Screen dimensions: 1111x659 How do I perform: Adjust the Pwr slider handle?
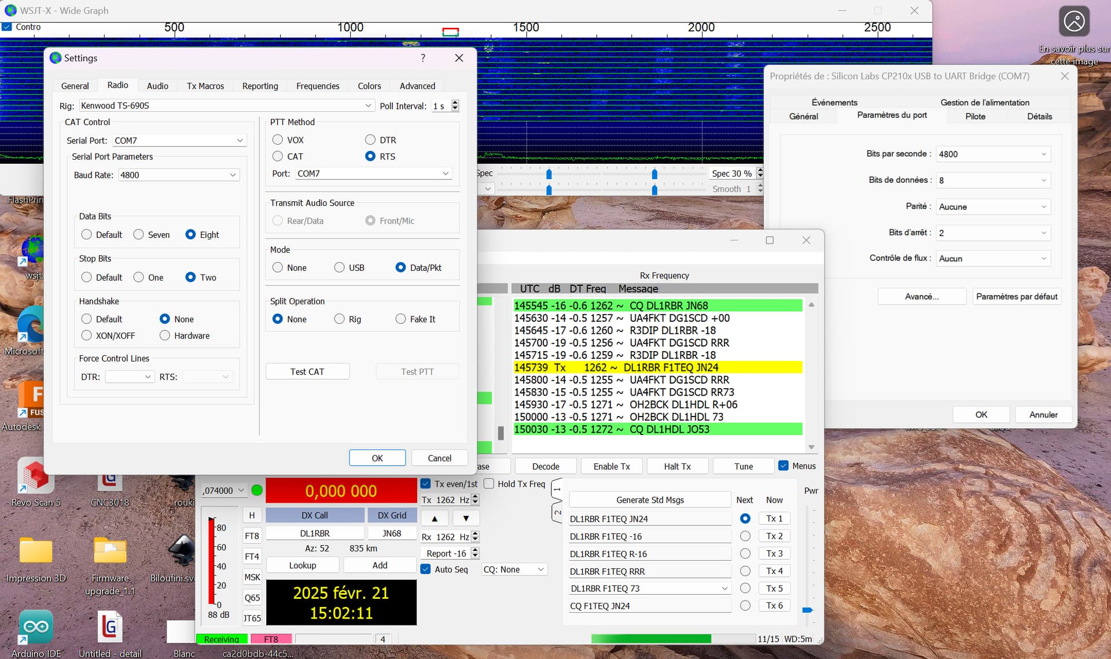click(x=807, y=610)
